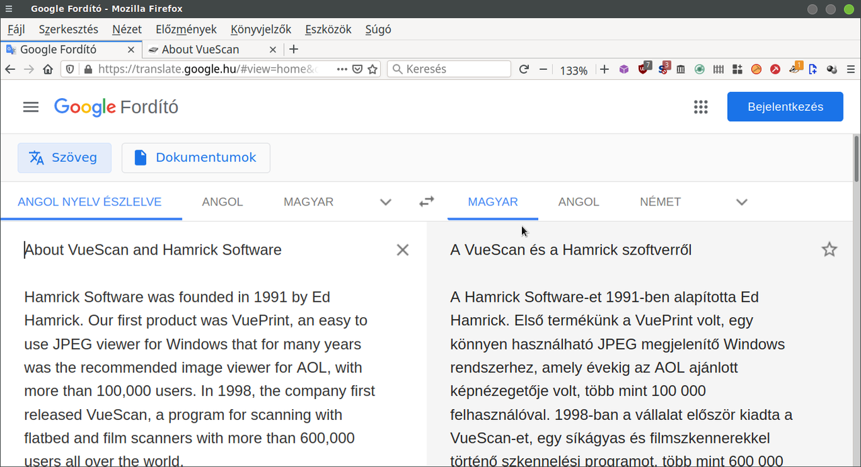Go back with the browser back arrow

point(10,69)
